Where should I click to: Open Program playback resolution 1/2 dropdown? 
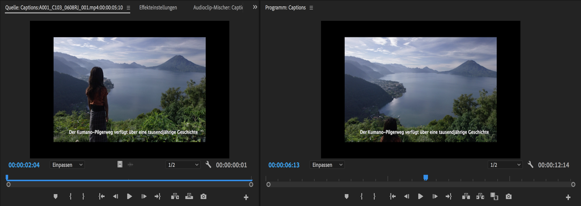[x=505, y=165]
